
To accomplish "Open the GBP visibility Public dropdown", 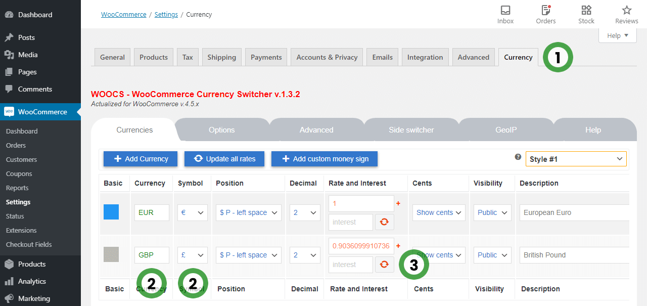I will (x=492, y=255).
